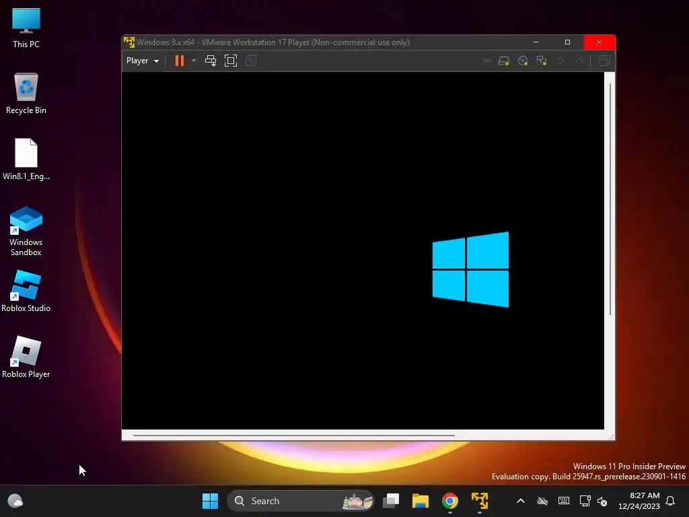Show hidden system tray icons

(521, 501)
